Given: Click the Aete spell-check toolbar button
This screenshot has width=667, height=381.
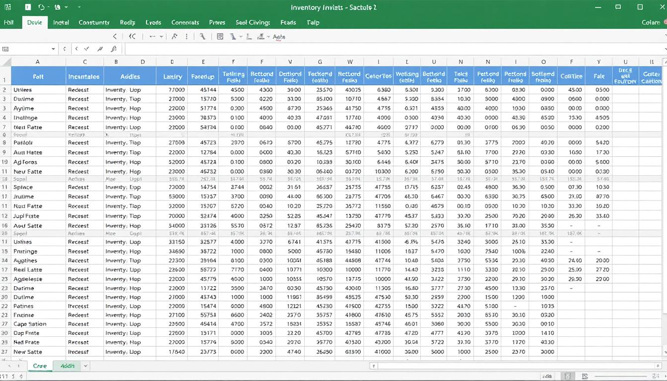Looking at the screenshot, I should tap(279, 37).
